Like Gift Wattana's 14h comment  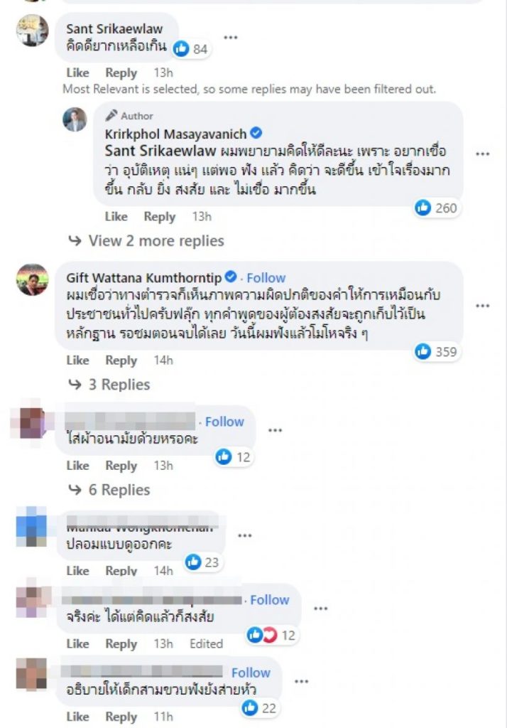[77, 360]
